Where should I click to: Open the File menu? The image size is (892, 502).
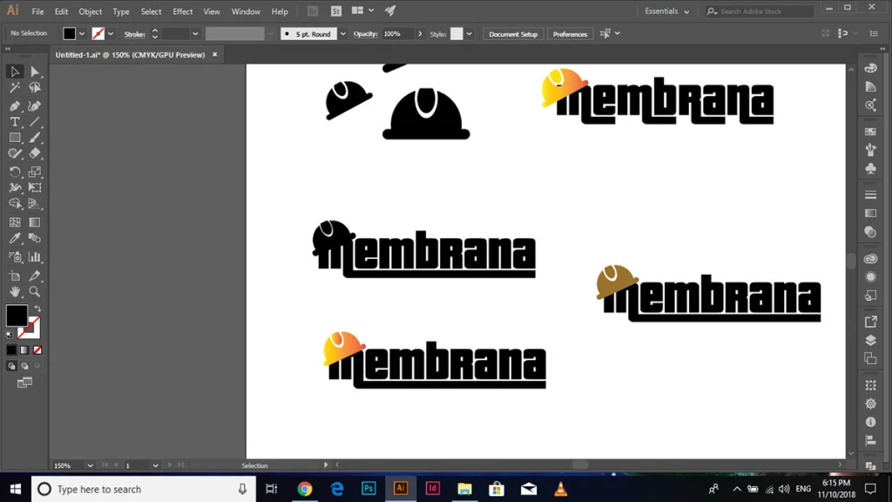pos(37,11)
